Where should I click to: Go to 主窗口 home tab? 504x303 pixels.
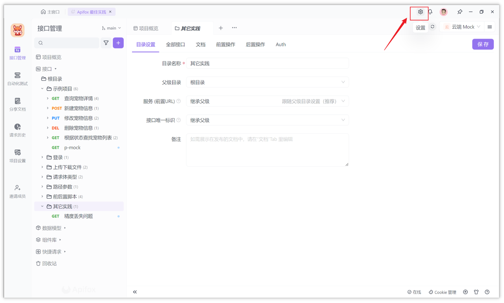[50, 12]
